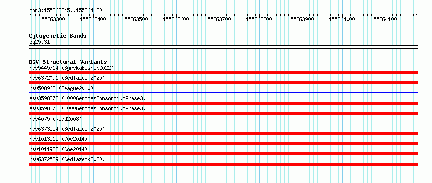Viewport: 432px width, 183px height.
Task: Select the 3q25.31 band label
Action: coord(39,42)
